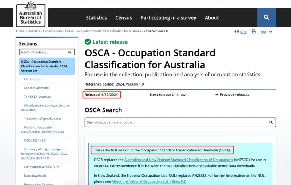This screenshot has height=185, width=291.
Task: Click the Print link
Action: point(262,32)
